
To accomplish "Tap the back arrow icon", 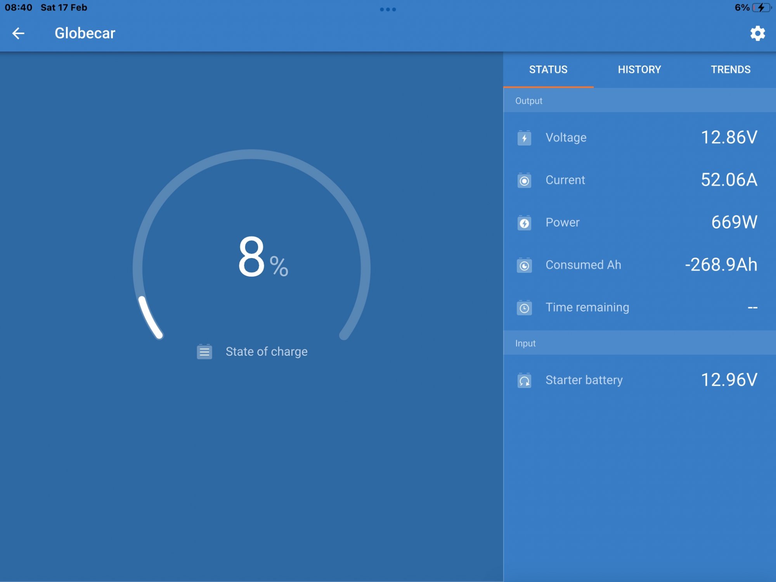I will 18,33.
